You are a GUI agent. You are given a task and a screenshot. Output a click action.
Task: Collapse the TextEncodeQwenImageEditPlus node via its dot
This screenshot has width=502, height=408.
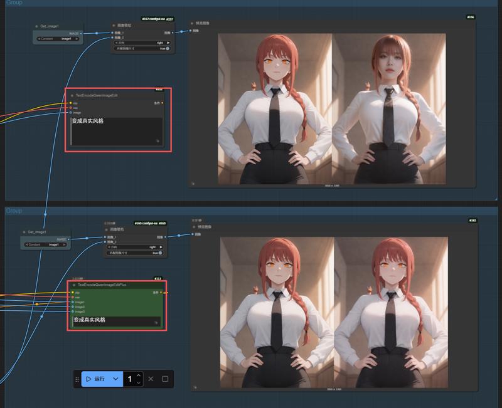click(73, 285)
